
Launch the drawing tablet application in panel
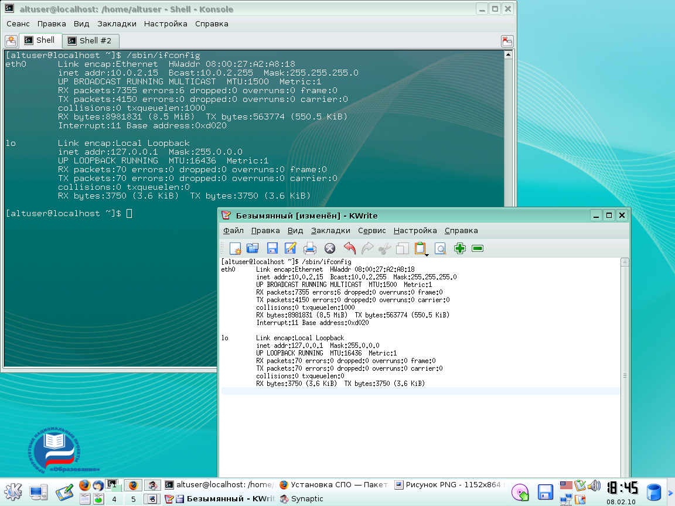(x=64, y=492)
